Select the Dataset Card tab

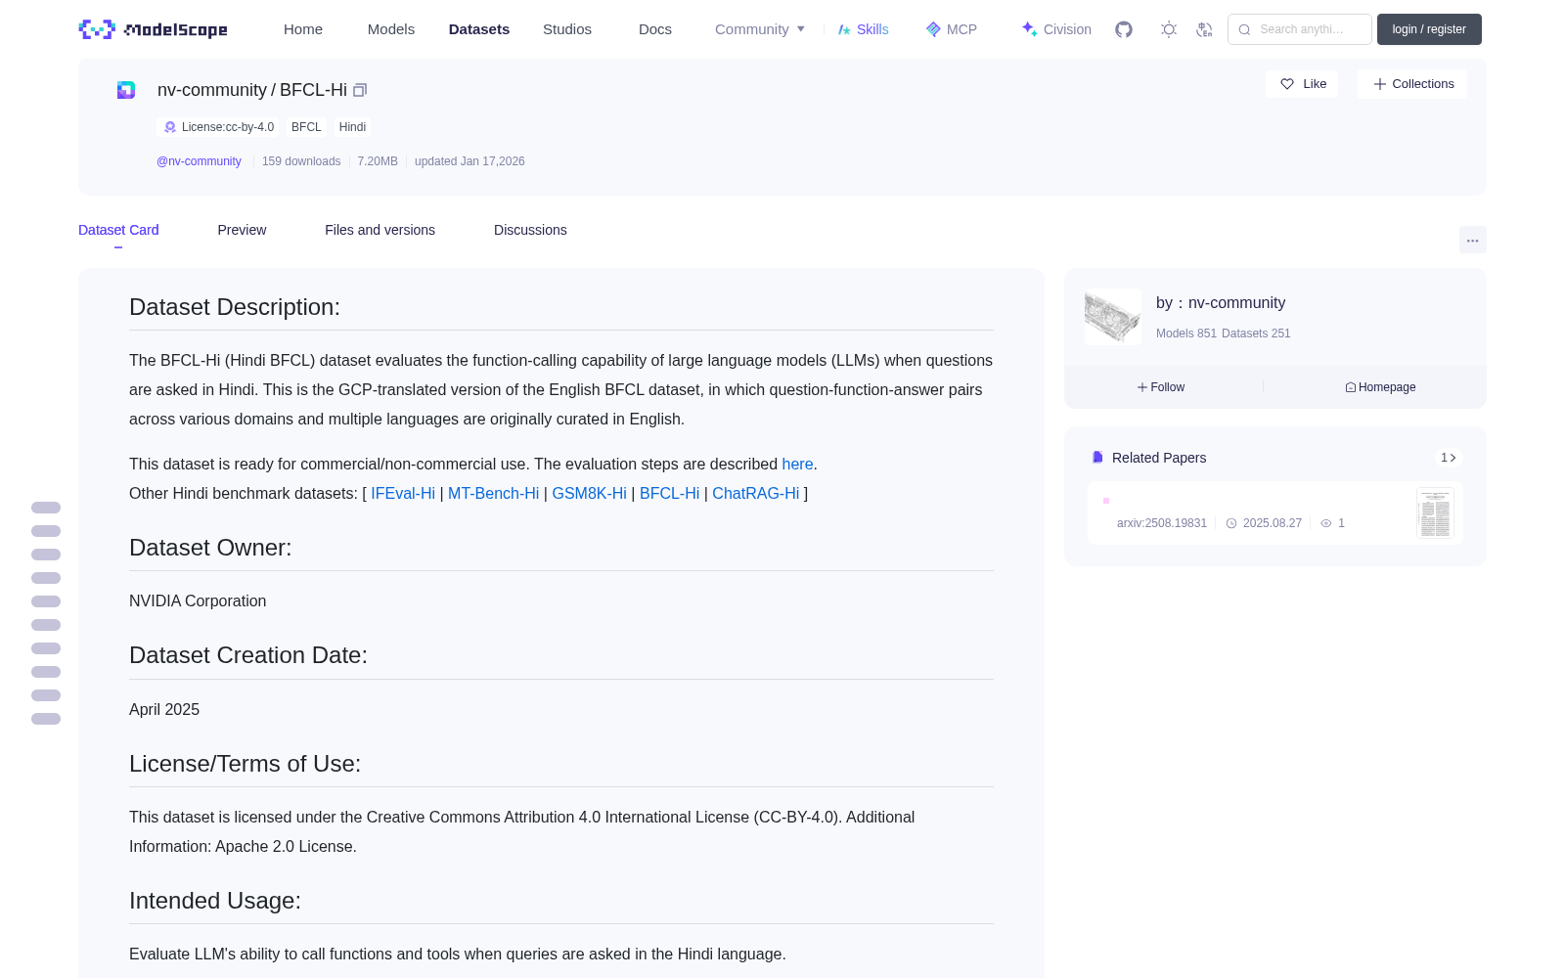(118, 230)
